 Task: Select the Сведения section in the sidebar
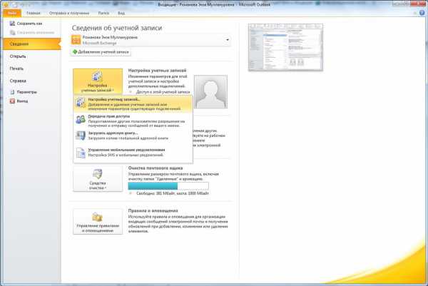[x=31, y=44]
